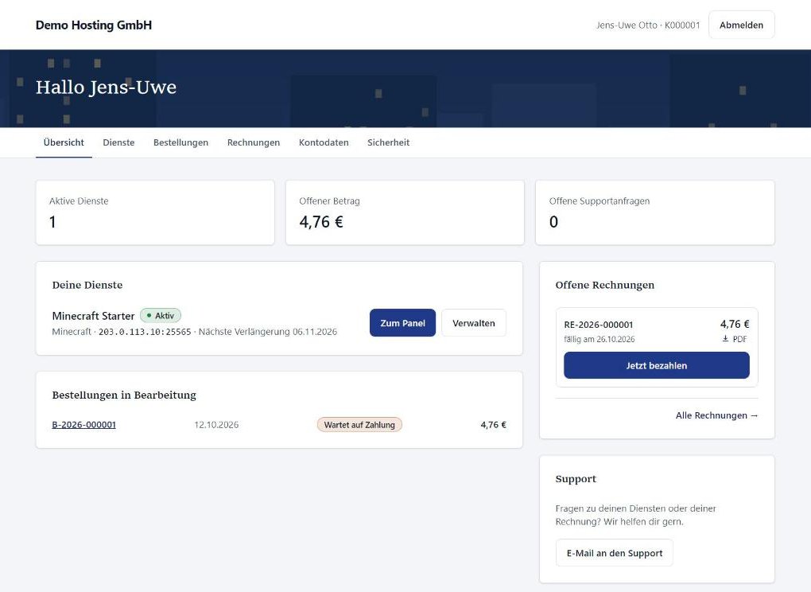Click the Aktive Dienste summary card

(x=155, y=212)
